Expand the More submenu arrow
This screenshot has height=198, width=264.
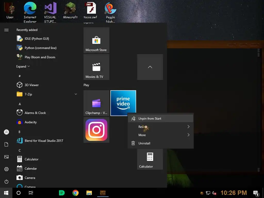tap(188, 135)
